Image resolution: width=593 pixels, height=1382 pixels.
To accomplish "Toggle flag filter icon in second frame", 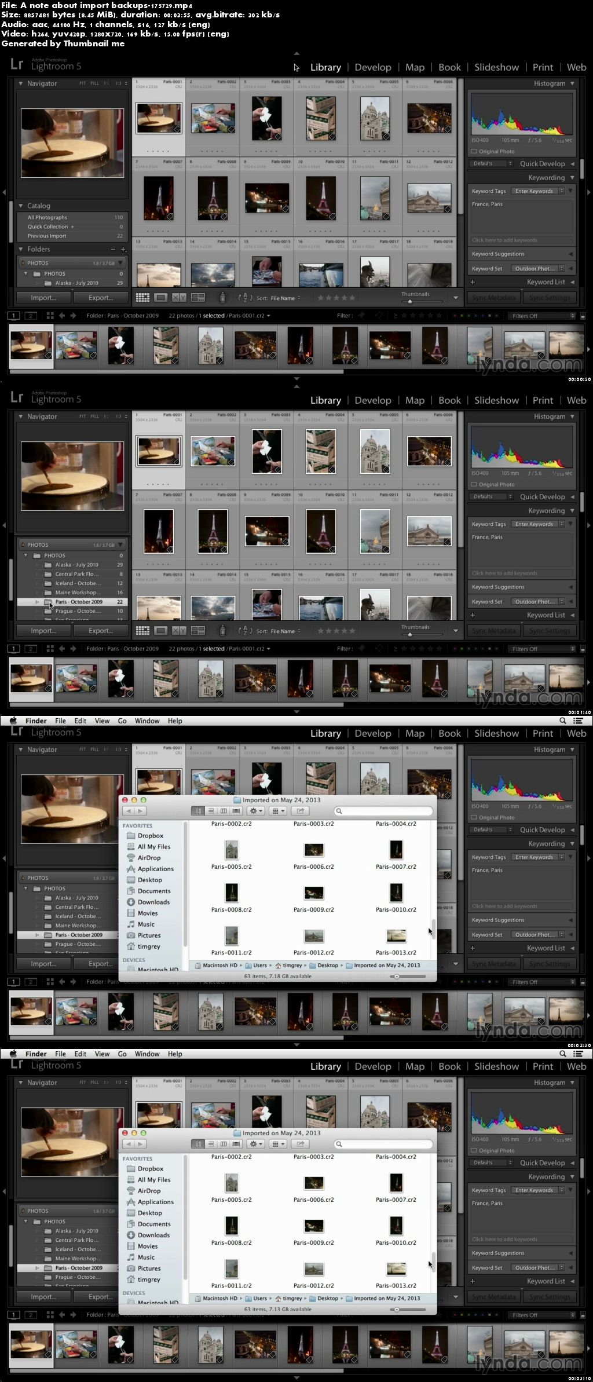I will tap(362, 649).
